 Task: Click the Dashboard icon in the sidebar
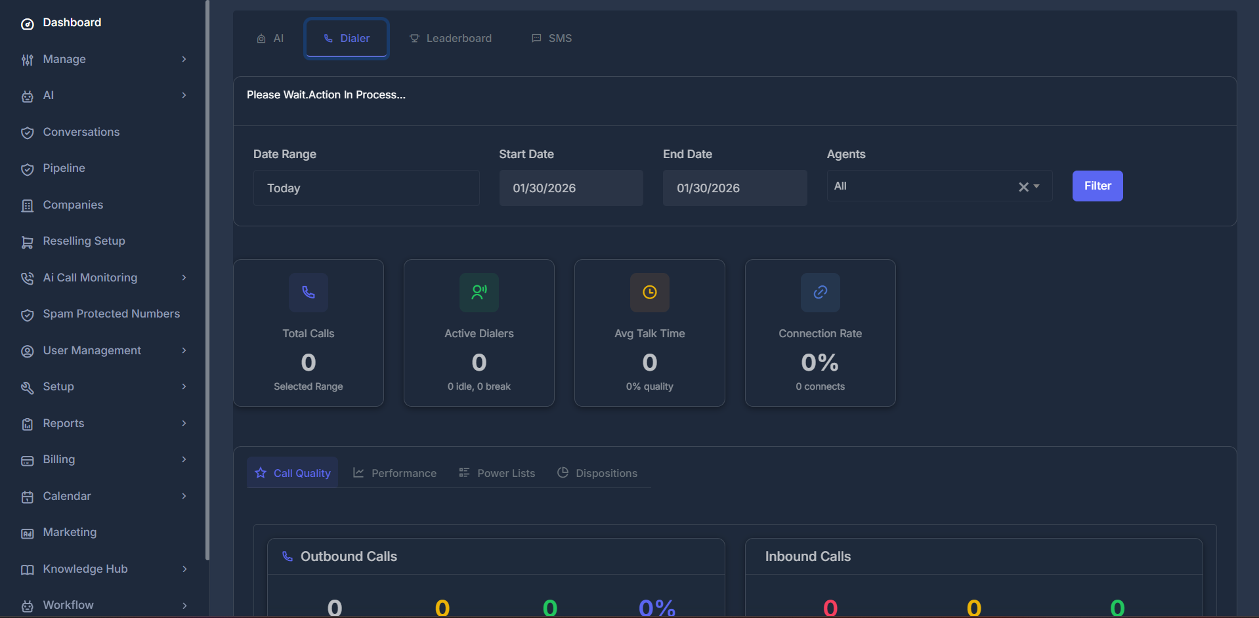27,22
